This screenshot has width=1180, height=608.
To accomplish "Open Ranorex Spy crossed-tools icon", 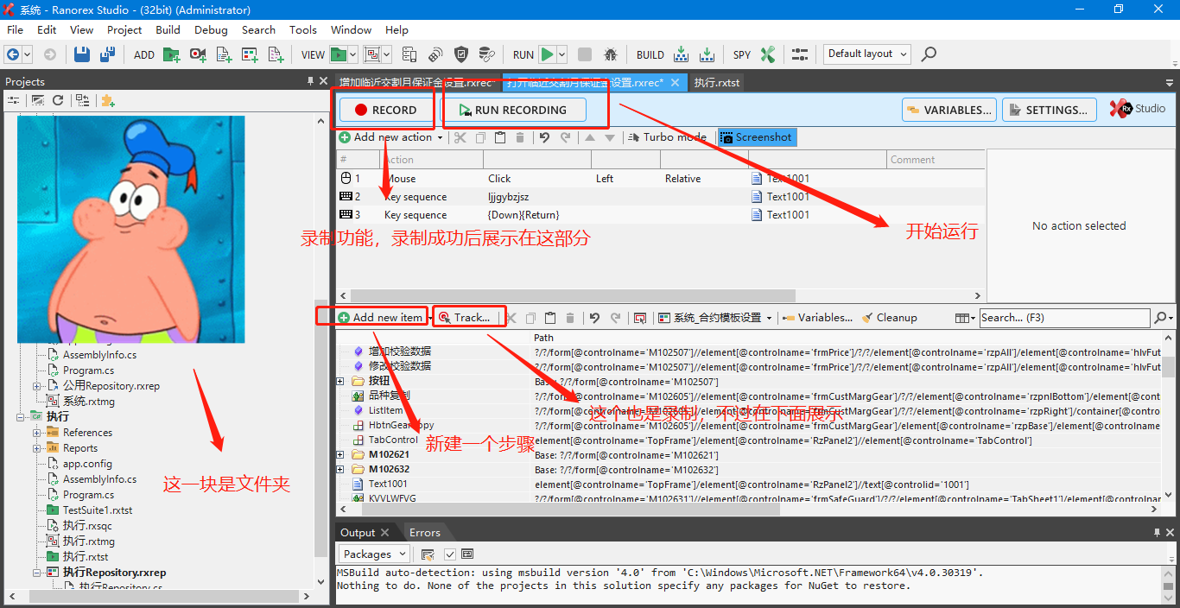I will [768, 54].
